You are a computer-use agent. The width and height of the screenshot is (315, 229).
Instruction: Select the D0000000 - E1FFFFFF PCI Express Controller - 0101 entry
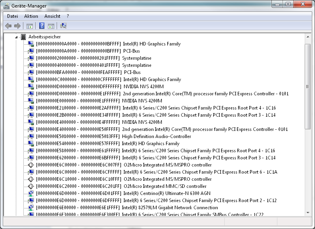(x=162, y=94)
